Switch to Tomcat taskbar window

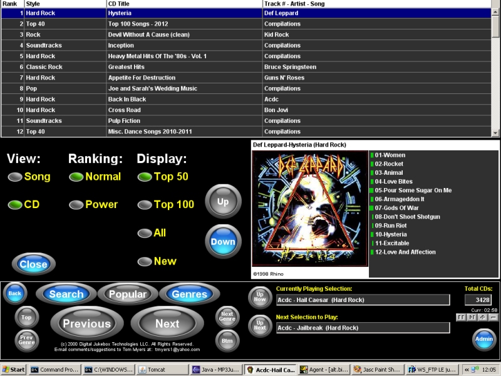(x=163, y=370)
